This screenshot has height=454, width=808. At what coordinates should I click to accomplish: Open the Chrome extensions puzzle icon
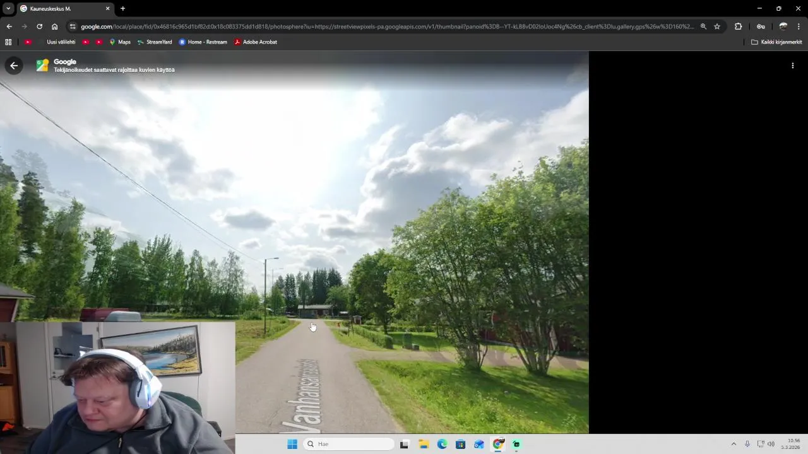click(738, 26)
